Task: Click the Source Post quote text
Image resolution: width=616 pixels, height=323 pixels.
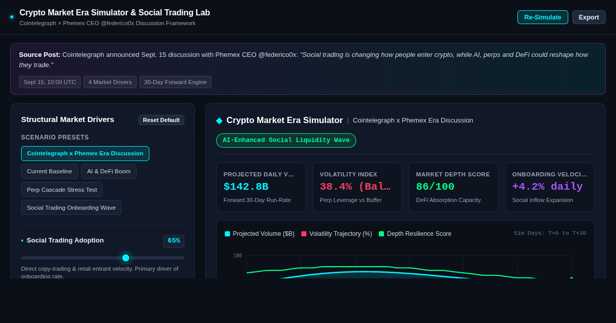Action: pyautogui.click(x=303, y=59)
